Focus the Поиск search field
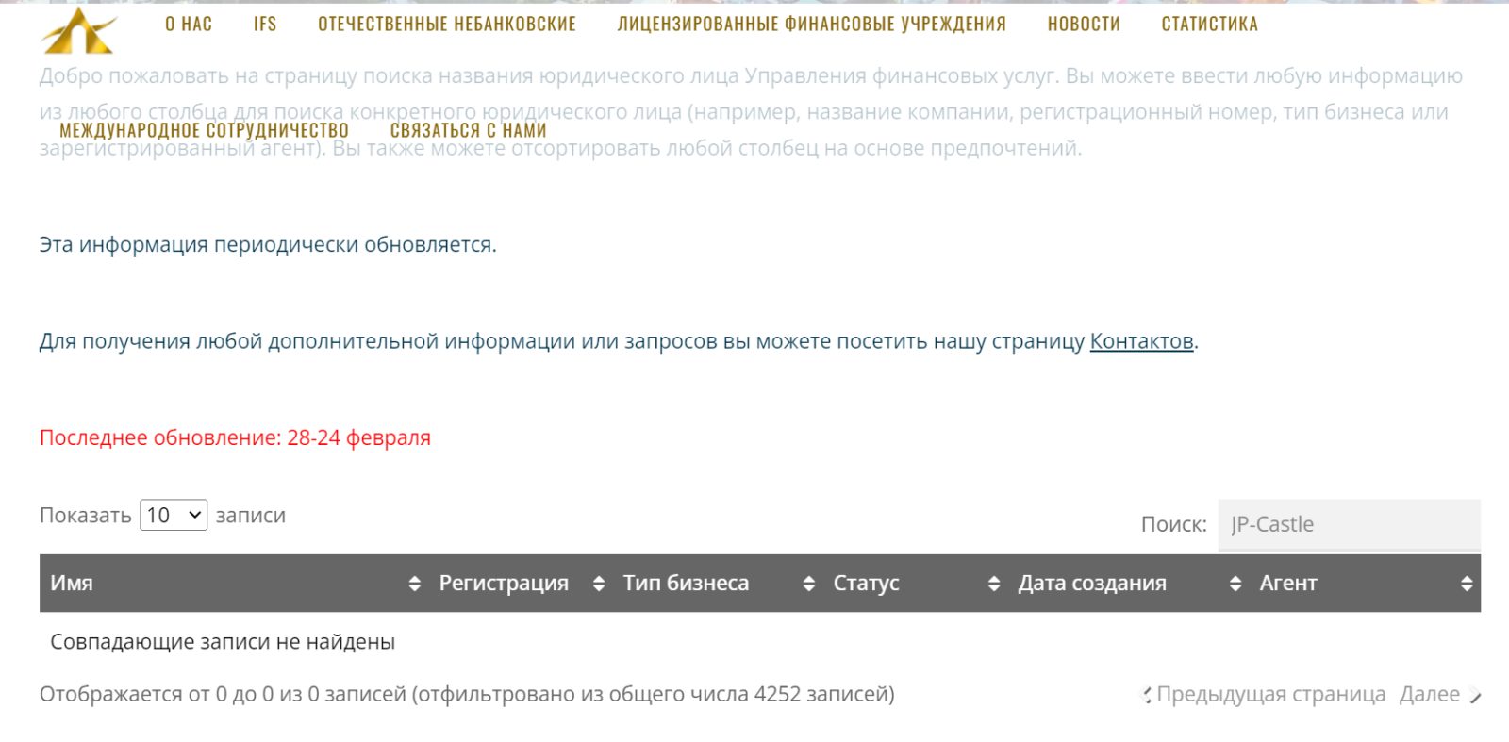1509x742 pixels. (x=1350, y=524)
